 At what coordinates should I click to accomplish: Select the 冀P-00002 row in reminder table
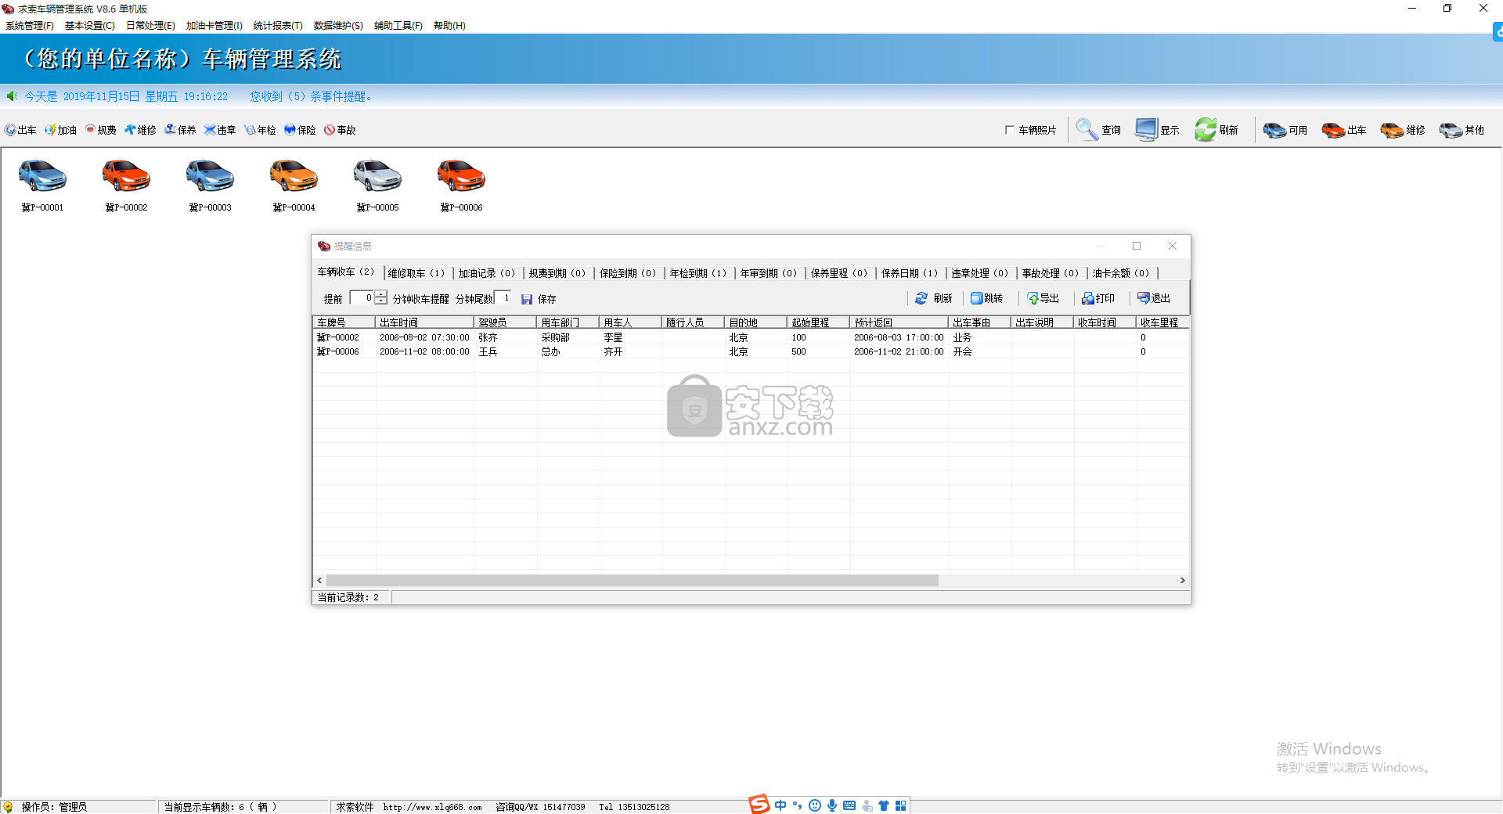coord(751,337)
